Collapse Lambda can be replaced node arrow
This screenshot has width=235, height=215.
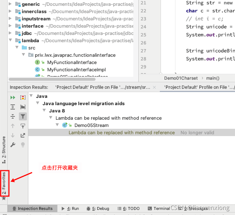pyautogui.click(x=51, y=118)
